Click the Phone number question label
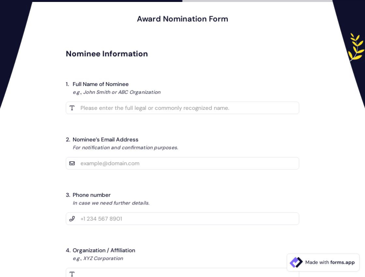The image size is (365, 277). [x=91, y=195]
